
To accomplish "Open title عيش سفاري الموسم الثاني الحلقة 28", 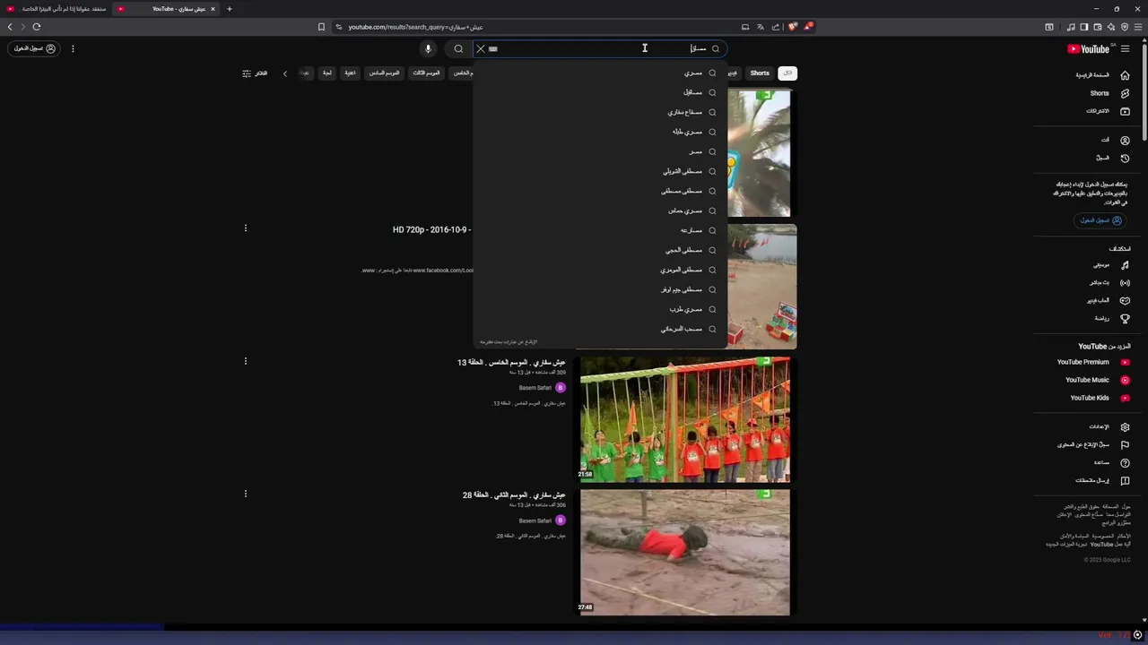I will pyautogui.click(x=514, y=495).
